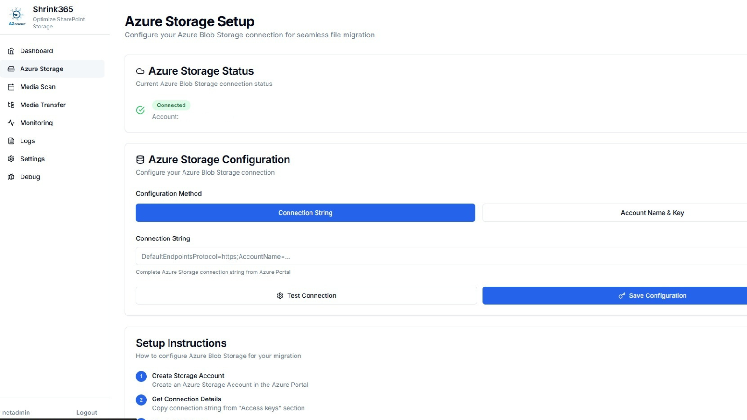747x420 pixels.
Task: Click the Media Transfer tree icon
Action: coord(11,105)
